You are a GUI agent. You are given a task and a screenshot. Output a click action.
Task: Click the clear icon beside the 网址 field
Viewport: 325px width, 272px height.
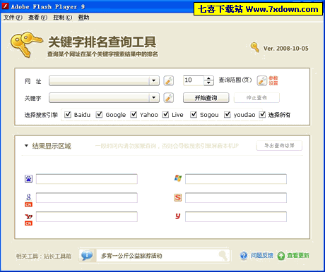169,81
